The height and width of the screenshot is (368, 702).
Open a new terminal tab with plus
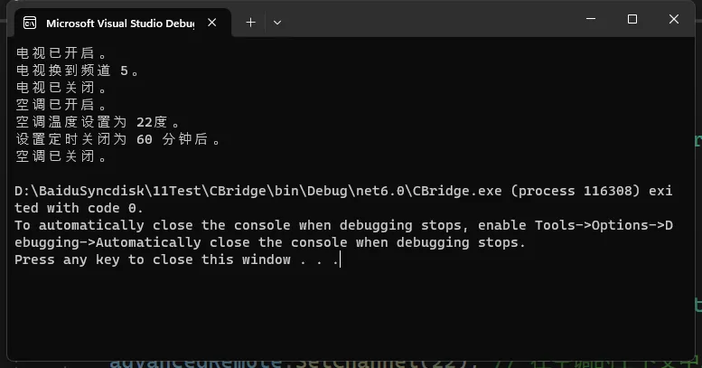point(251,23)
